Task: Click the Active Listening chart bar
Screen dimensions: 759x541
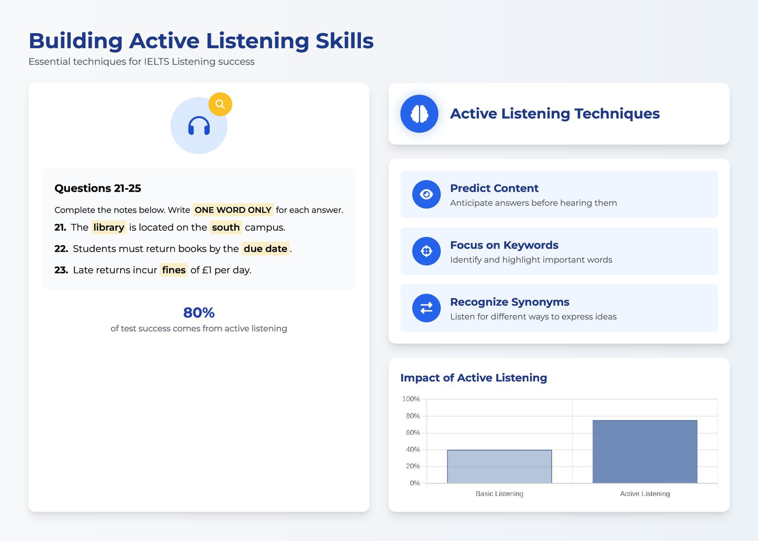Action: [x=644, y=452]
